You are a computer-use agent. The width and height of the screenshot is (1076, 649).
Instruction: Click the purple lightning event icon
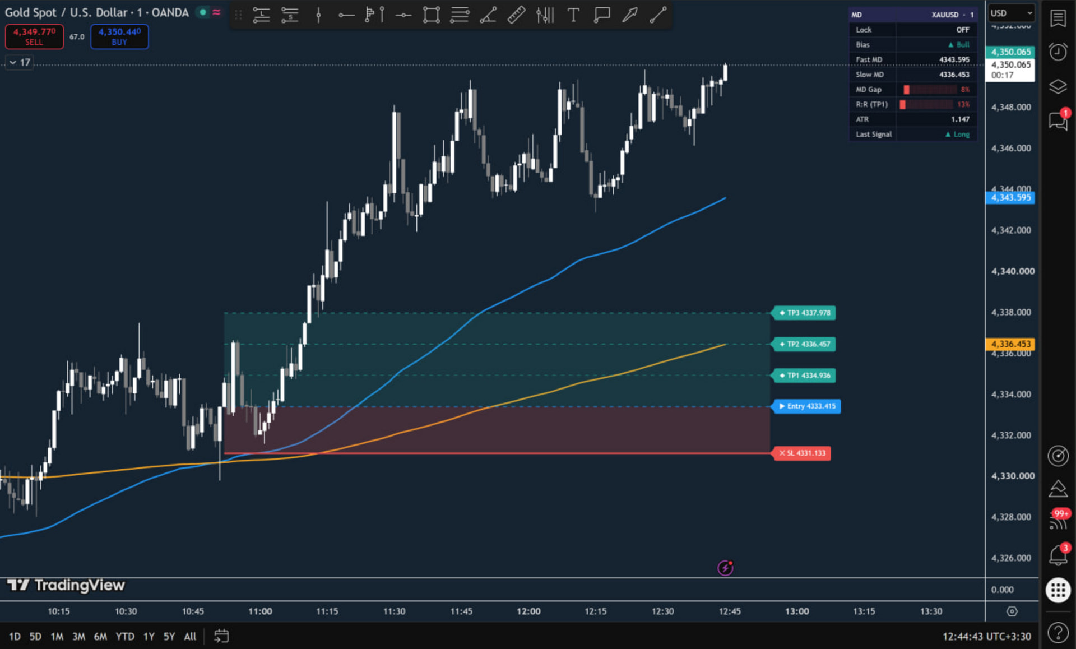[725, 568]
